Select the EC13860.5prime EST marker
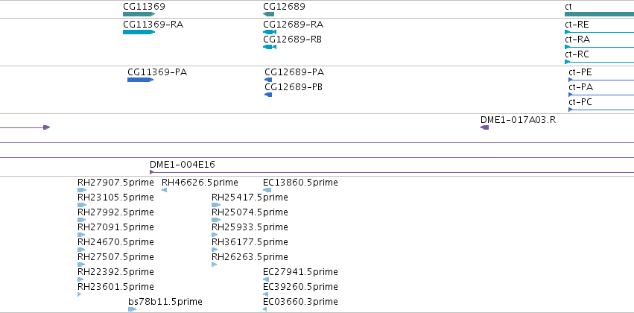 coord(267,190)
